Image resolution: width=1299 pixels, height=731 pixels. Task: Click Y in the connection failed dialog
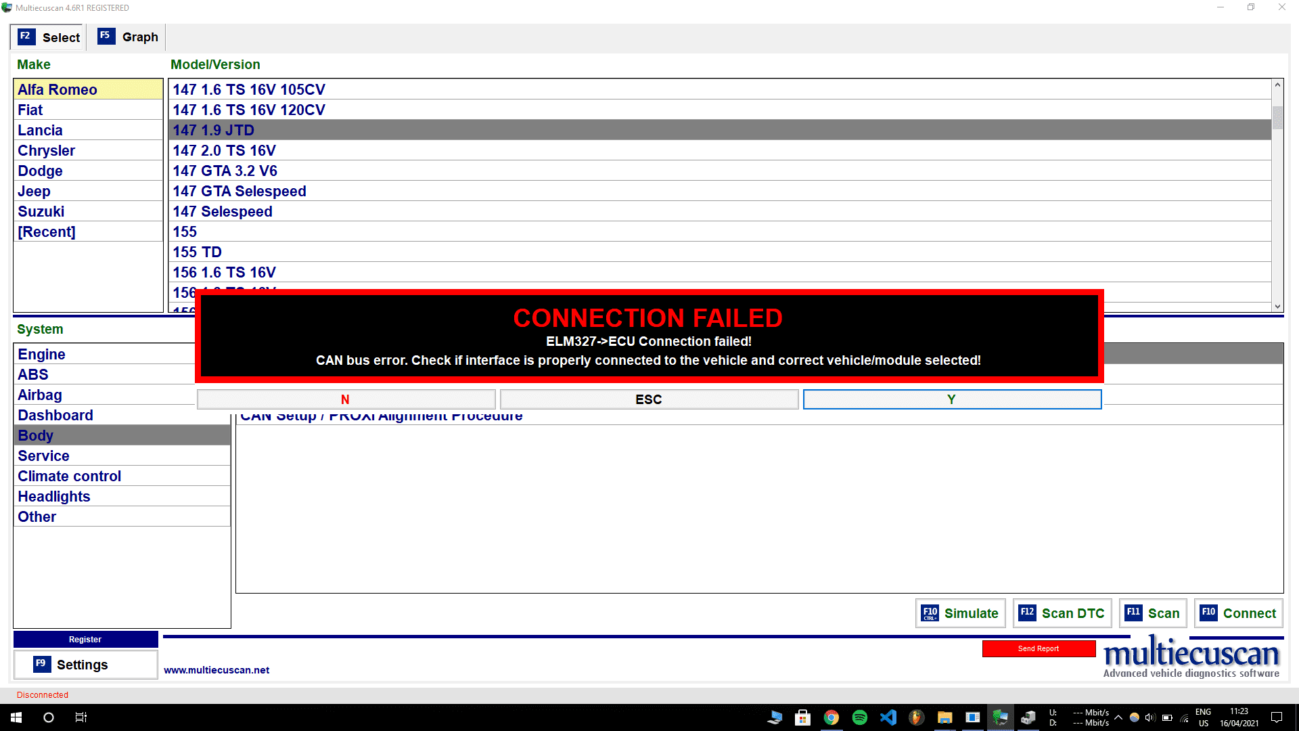pyautogui.click(x=952, y=399)
